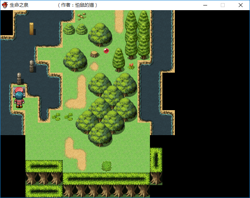
Task: Click the disabled maximize button
Action: pyautogui.click(x=223, y=5)
